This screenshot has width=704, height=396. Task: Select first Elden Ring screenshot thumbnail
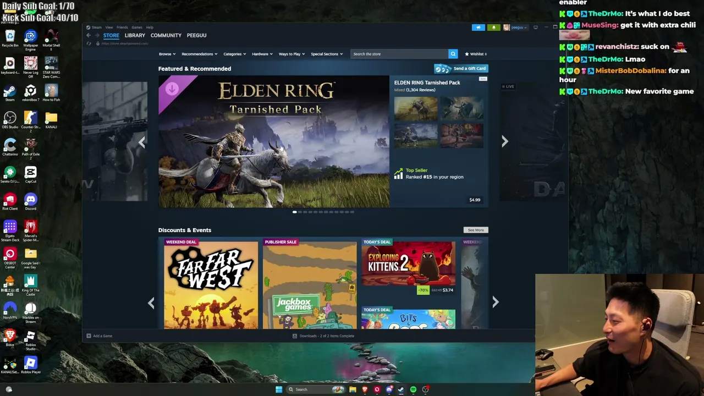[416, 109]
